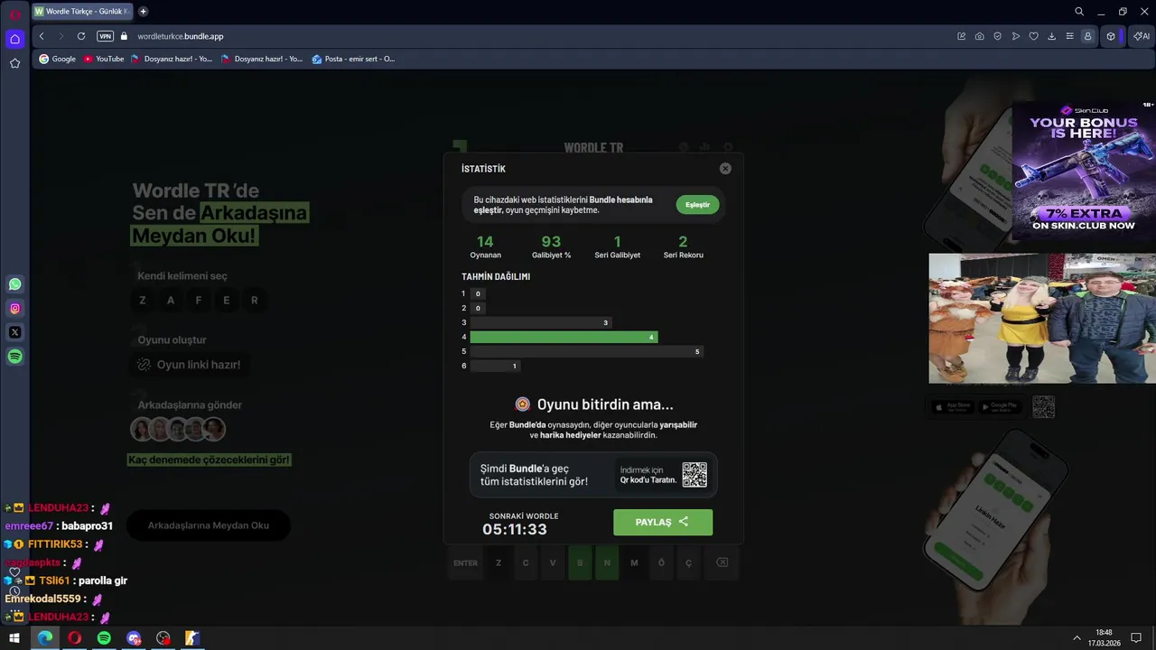
Task: Open the extensions cube icon
Action: (x=1111, y=36)
